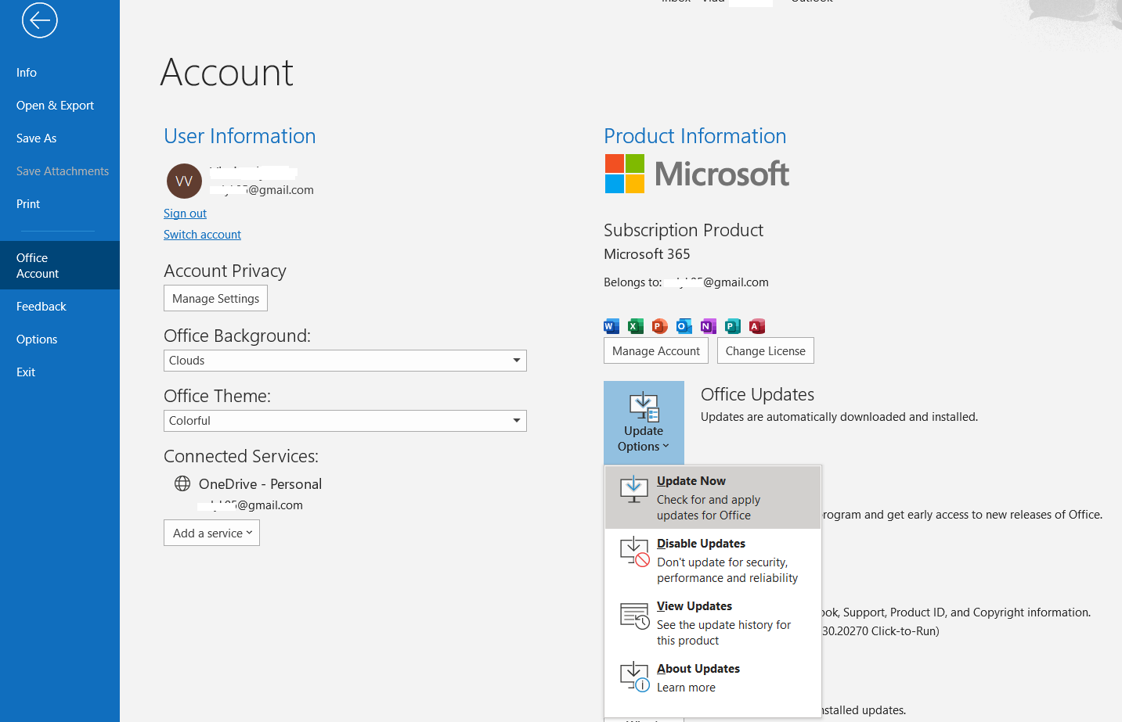
Task: Click the Account page title
Action: [227, 73]
